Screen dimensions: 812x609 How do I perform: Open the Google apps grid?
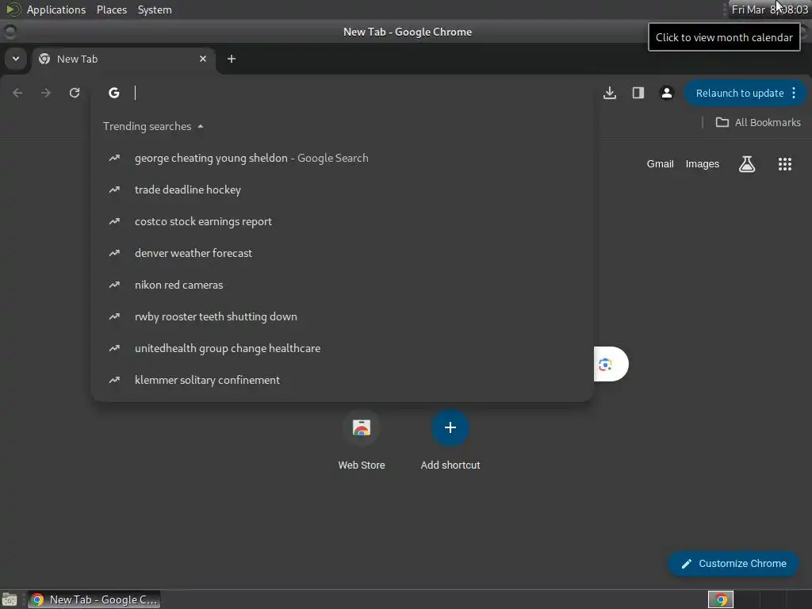pyautogui.click(x=785, y=164)
